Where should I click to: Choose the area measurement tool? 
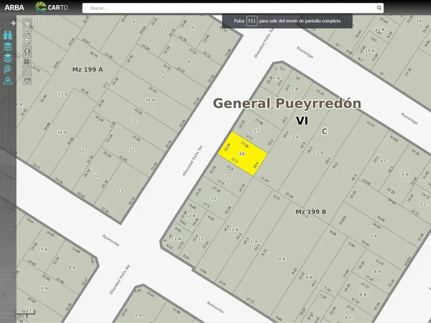[x=27, y=61]
